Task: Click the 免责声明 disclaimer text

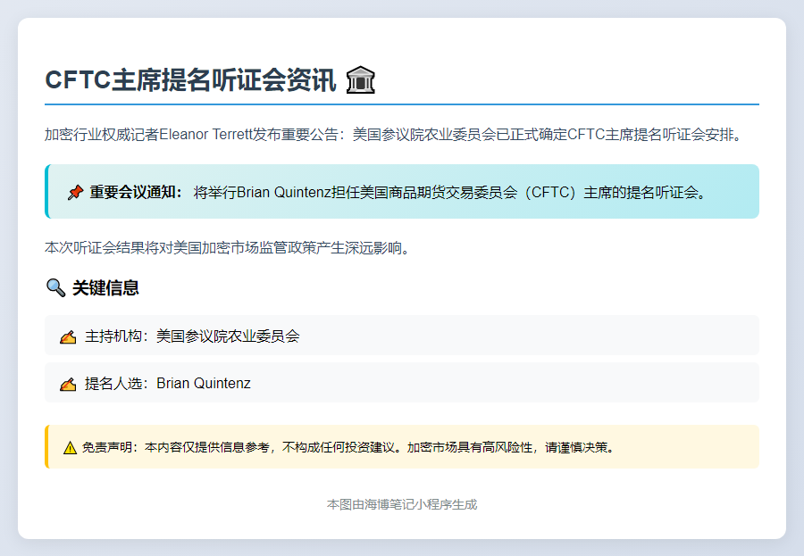Action: coord(348,447)
